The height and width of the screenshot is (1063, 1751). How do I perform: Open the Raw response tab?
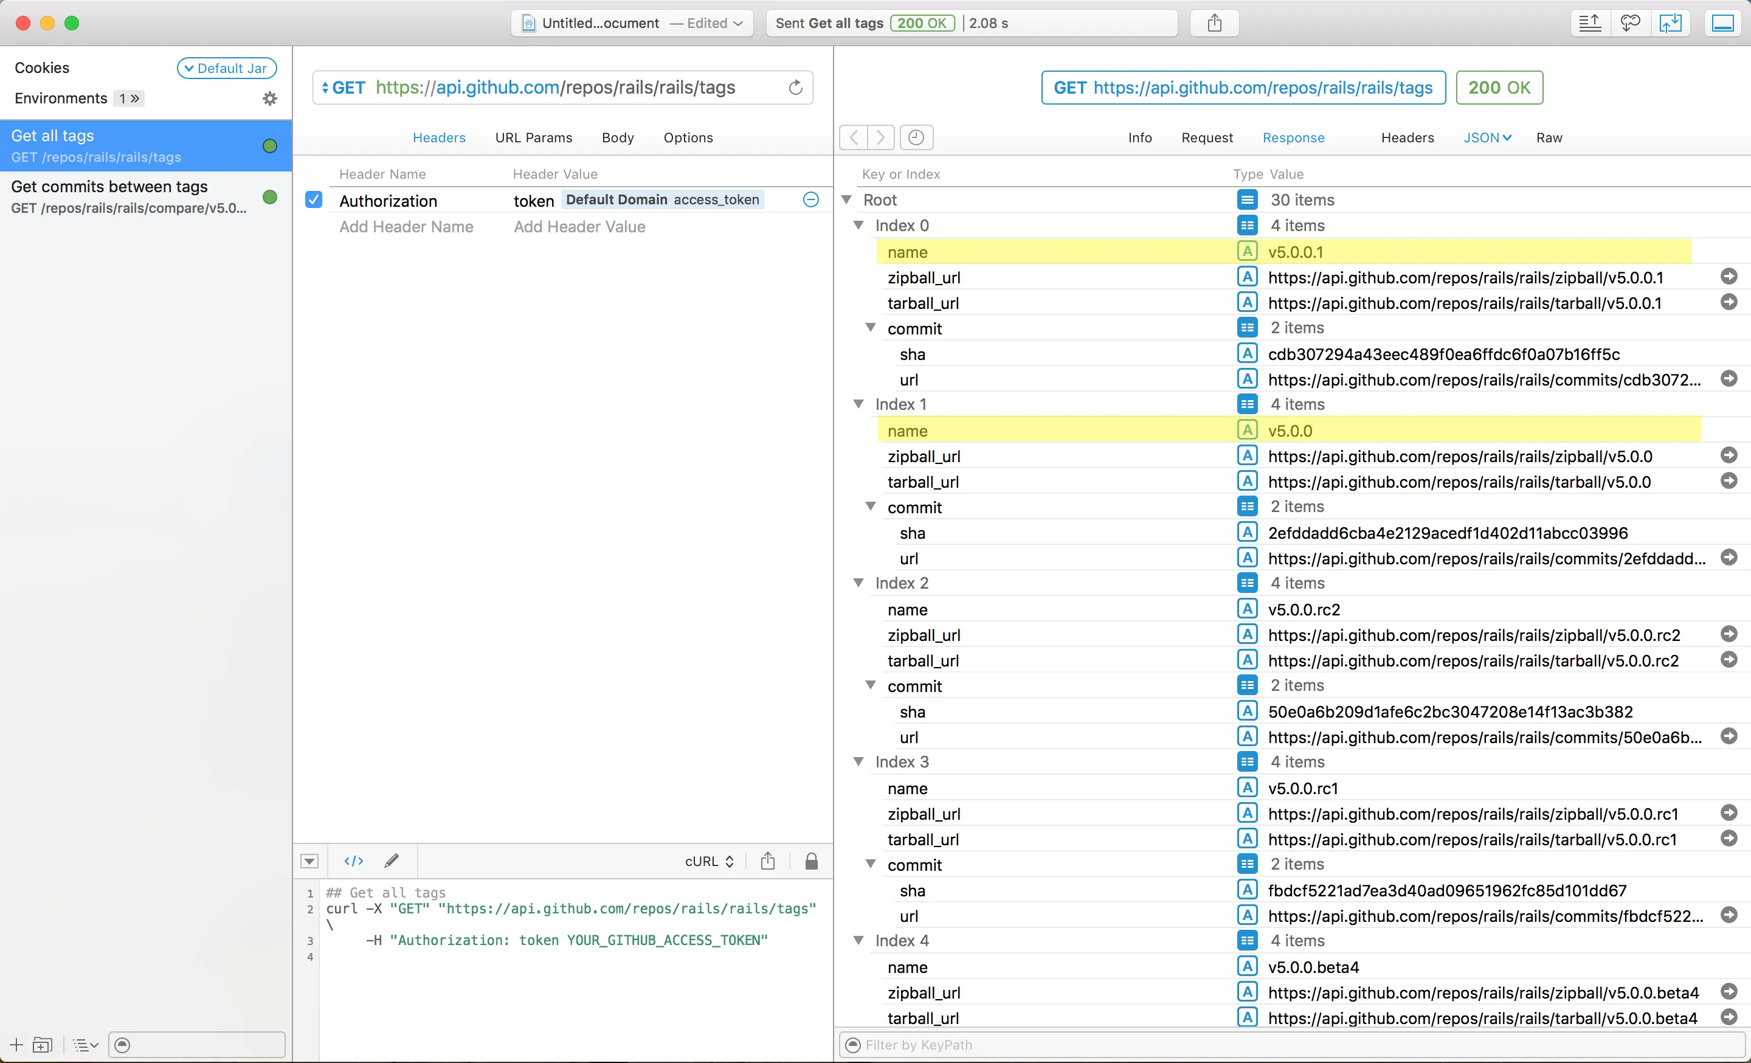tap(1549, 138)
